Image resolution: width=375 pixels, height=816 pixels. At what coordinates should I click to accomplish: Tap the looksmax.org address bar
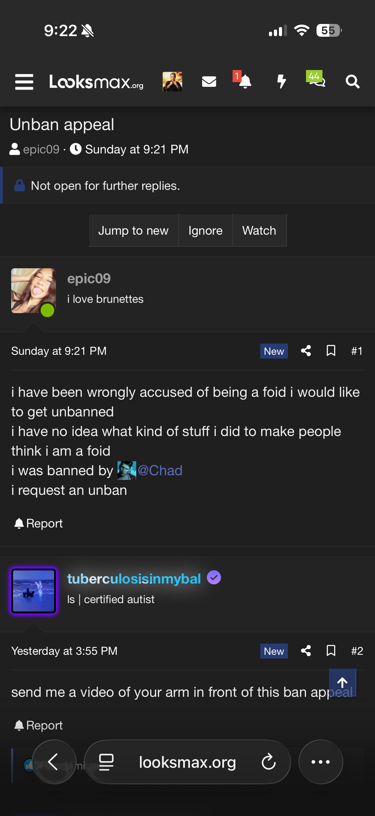(x=187, y=762)
